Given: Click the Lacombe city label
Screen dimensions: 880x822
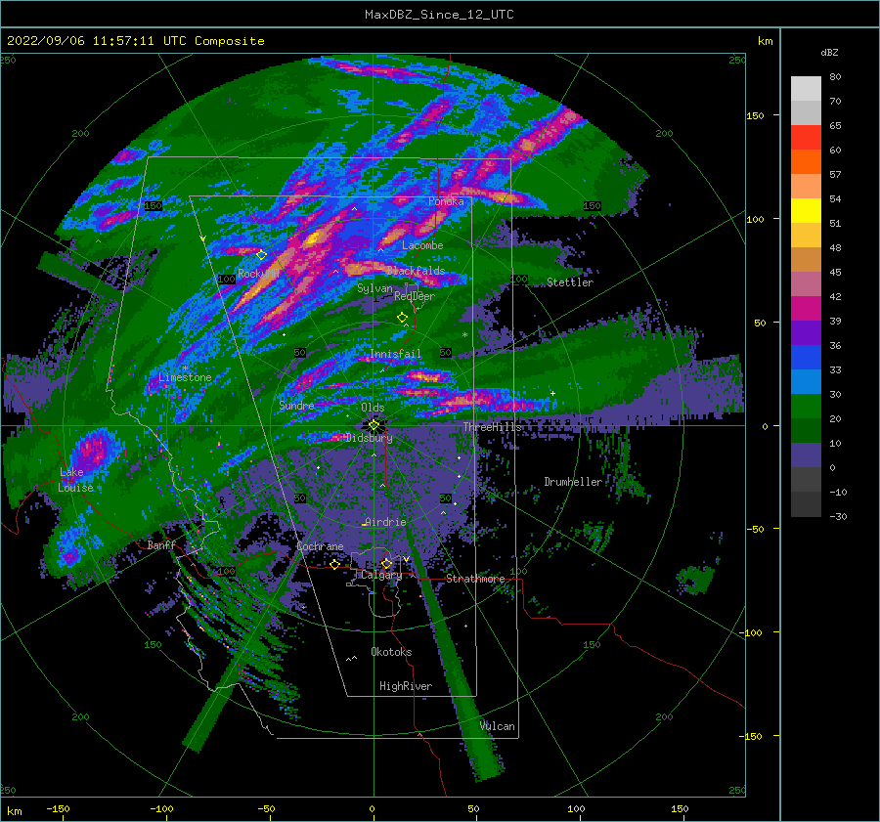Looking at the screenshot, I should 422,245.
